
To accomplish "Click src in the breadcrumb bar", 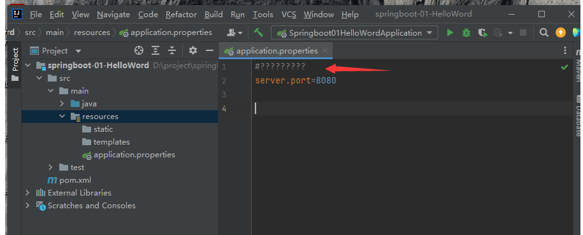I will 30,32.
